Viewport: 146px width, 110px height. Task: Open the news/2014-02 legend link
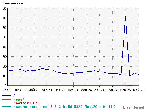[25, 103]
